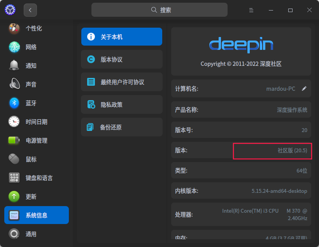Open the 更新 green update arrow icon

pos(14,196)
